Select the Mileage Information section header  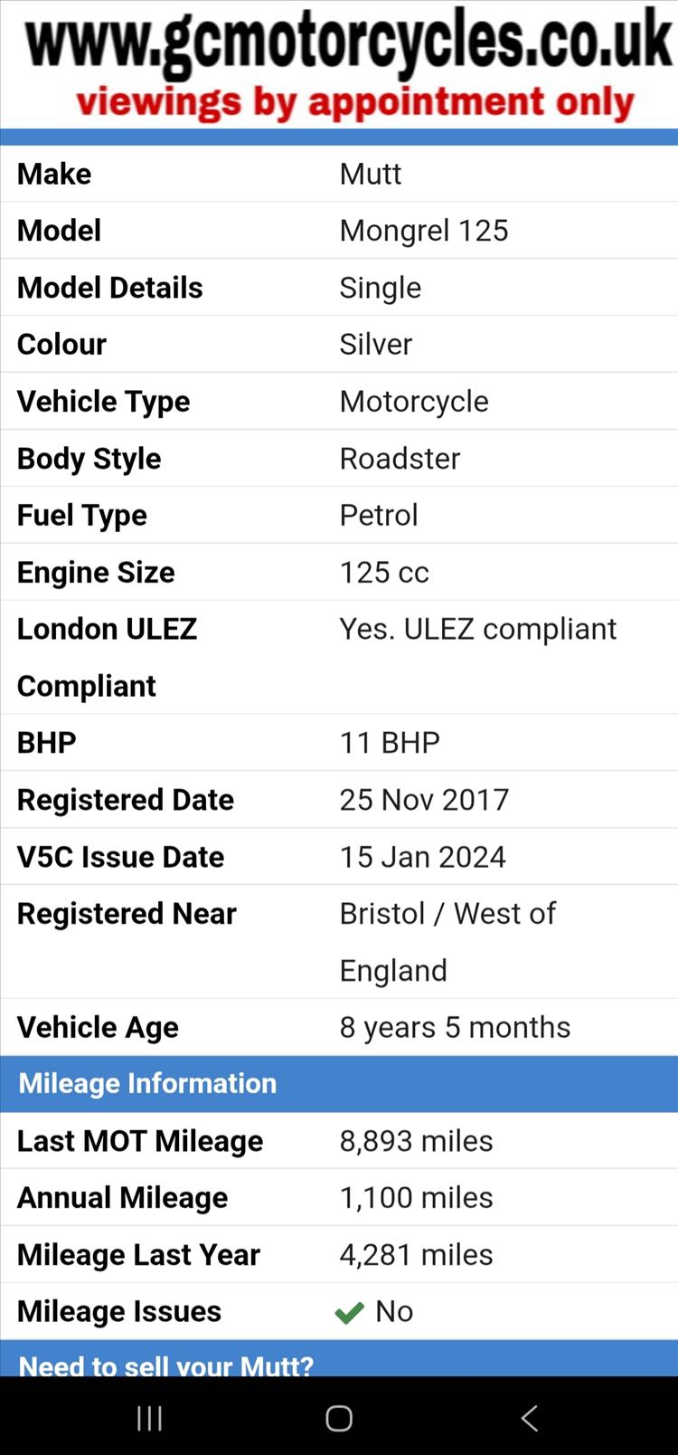pos(339,1083)
